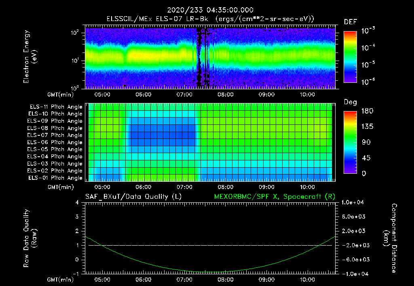Click the data gap in the spectrogram near 07:25
Viewport: 414px width, 286px height.
[199, 58]
